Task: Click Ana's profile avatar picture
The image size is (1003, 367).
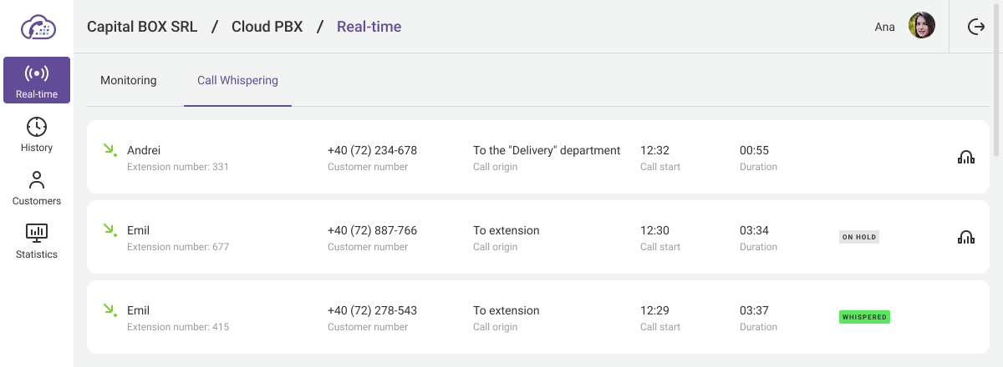Action: (x=921, y=26)
